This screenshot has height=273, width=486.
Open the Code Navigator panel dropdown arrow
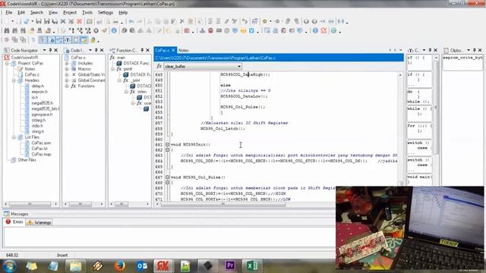click(x=44, y=50)
